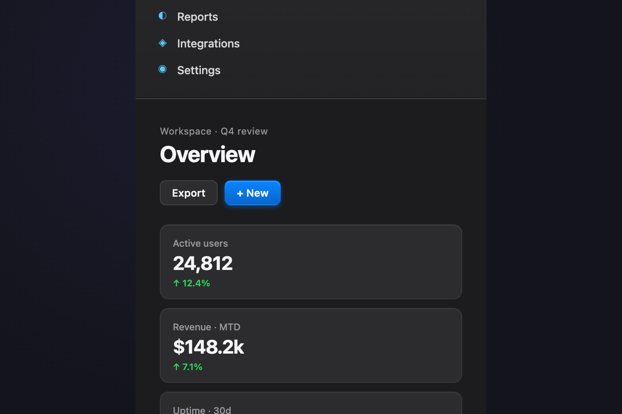
Task: Click the diamond icon beside Integrations
Action: [162, 43]
